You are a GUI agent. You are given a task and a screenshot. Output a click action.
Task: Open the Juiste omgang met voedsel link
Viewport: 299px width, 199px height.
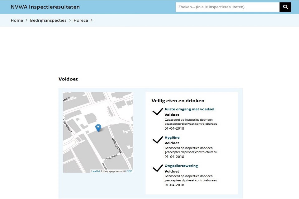tap(189, 109)
